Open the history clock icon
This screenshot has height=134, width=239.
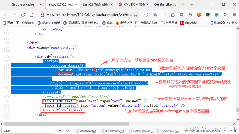pyautogui.click(x=146, y=15)
